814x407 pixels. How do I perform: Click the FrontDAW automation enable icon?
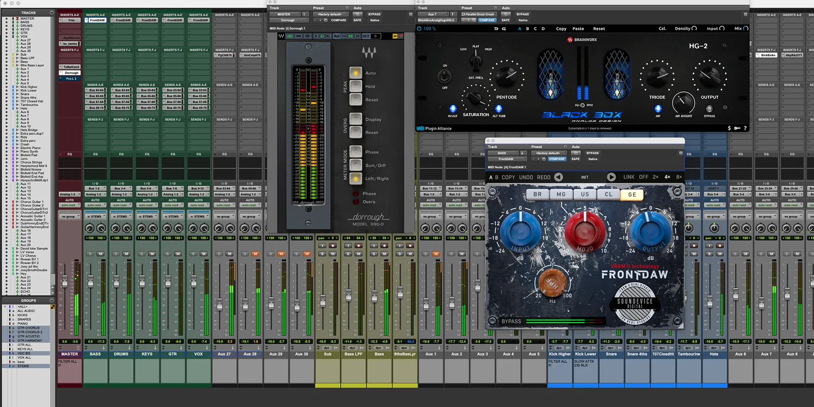click(575, 153)
